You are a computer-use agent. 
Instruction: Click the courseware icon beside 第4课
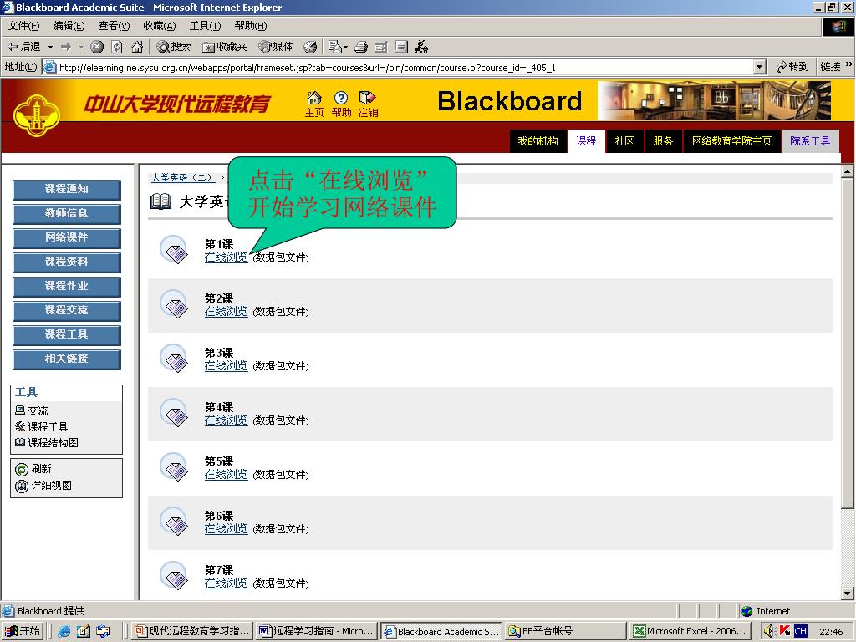(174, 413)
